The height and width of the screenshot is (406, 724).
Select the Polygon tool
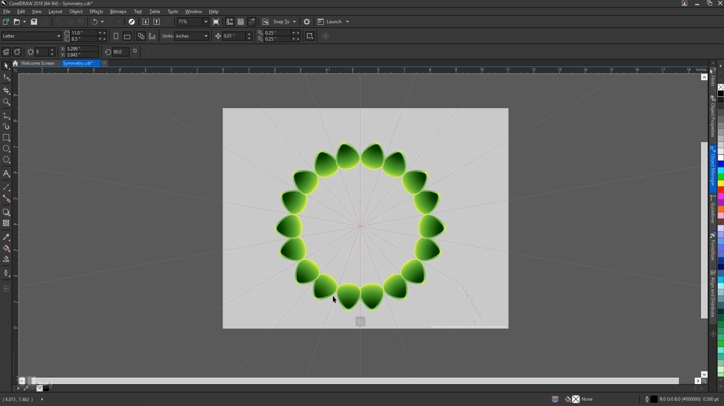(x=6, y=160)
